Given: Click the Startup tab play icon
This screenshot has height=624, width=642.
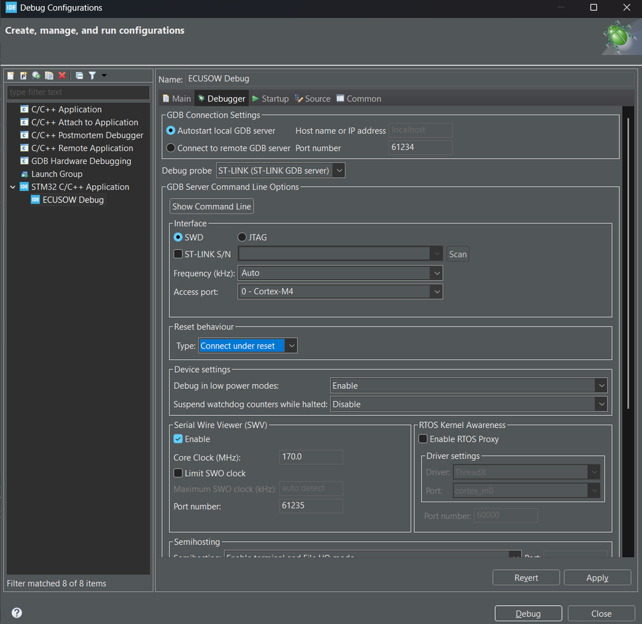Looking at the screenshot, I should (256, 98).
